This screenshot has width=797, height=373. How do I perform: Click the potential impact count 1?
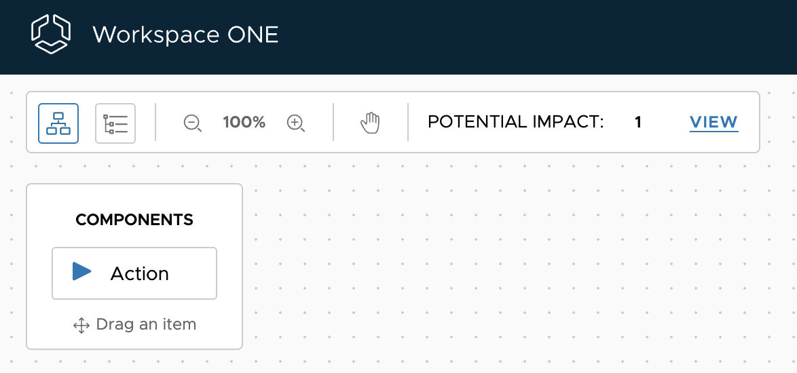pos(638,123)
